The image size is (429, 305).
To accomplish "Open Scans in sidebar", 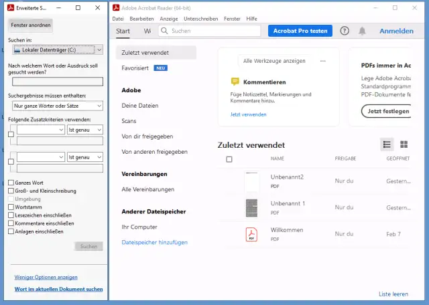I will coord(129,121).
